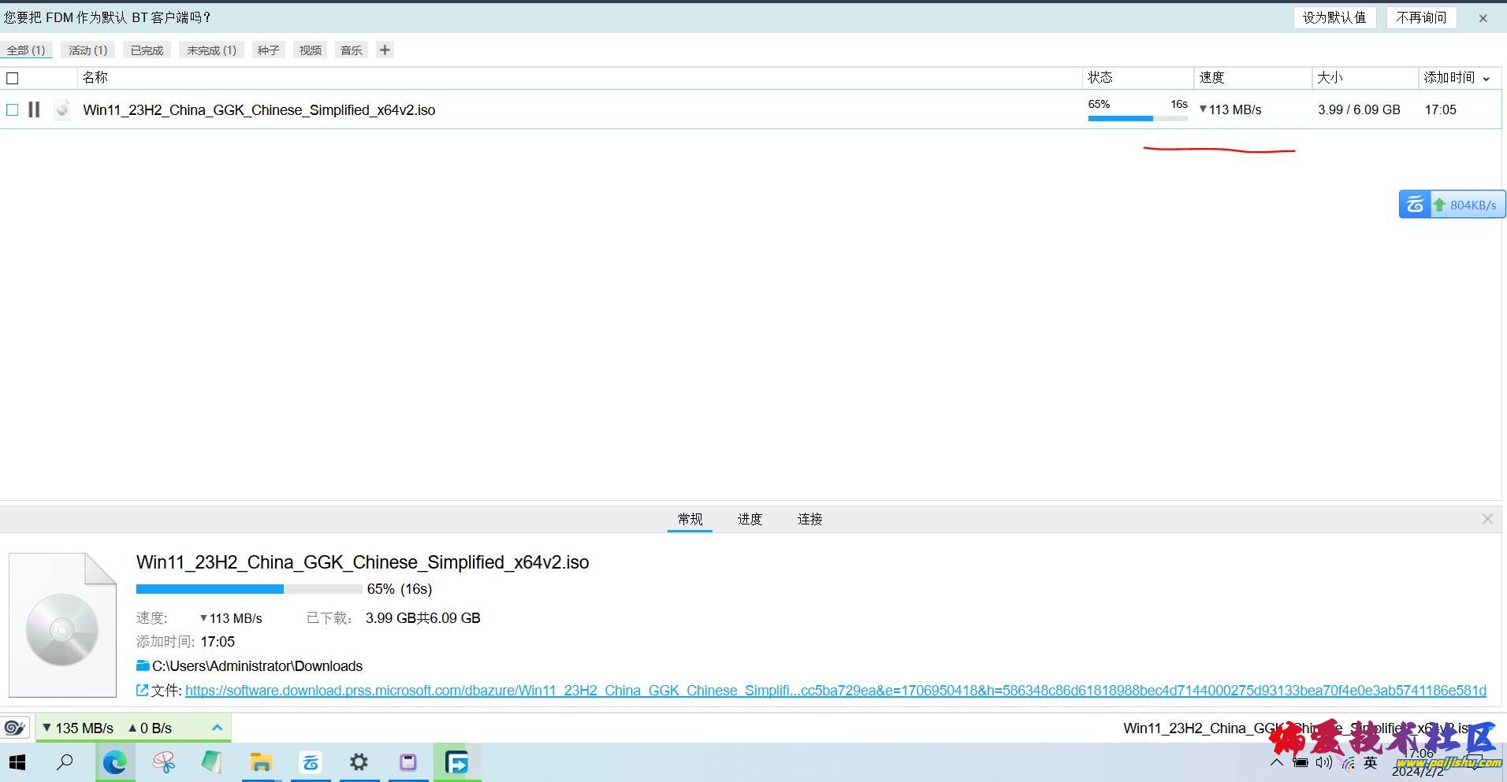The width and height of the screenshot is (1507, 782).
Task: Toggle snail mode speed limiter
Action: pyautogui.click(x=15, y=728)
